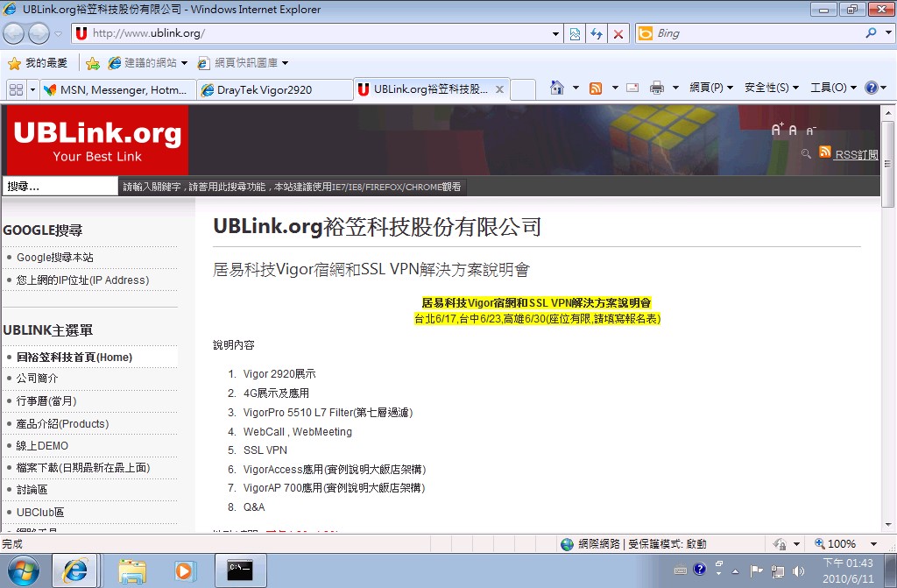Open search provider dropdown arrow
This screenshot has height=588, width=897.
coord(888,33)
